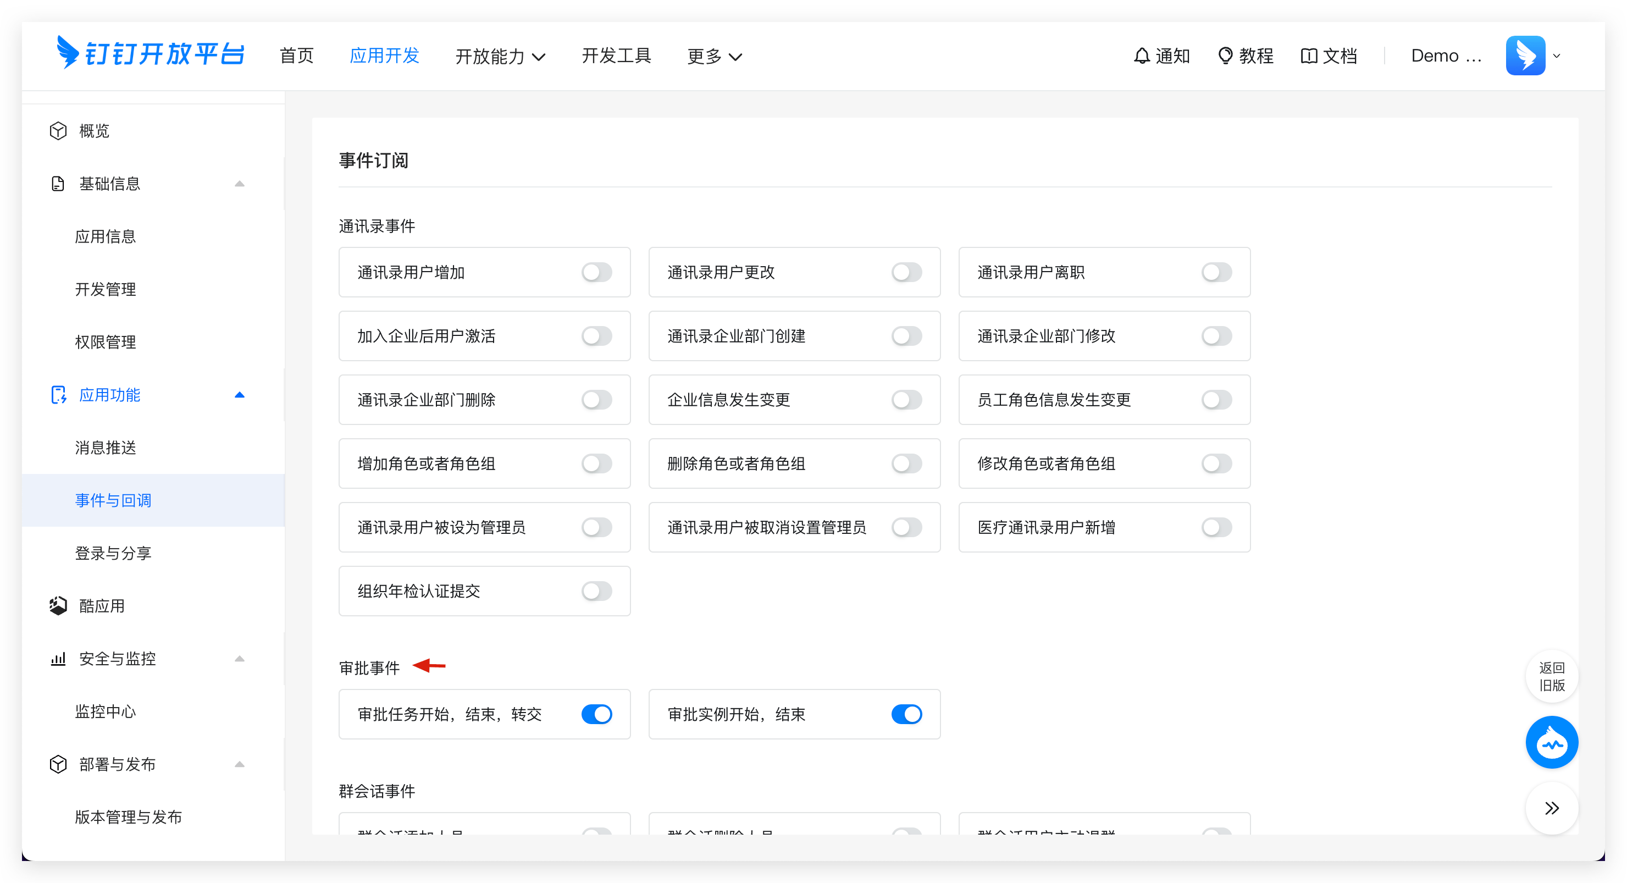Image resolution: width=1627 pixels, height=883 pixels.
Task: Click the double-arrow expand control at bottom right
Action: point(1552,808)
